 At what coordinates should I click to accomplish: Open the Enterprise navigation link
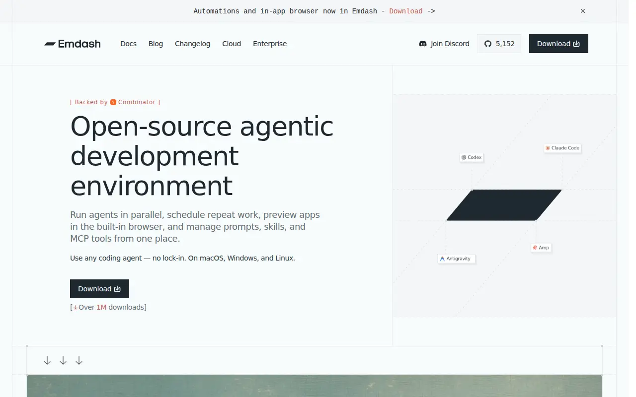pyautogui.click(x=270, y=44)
